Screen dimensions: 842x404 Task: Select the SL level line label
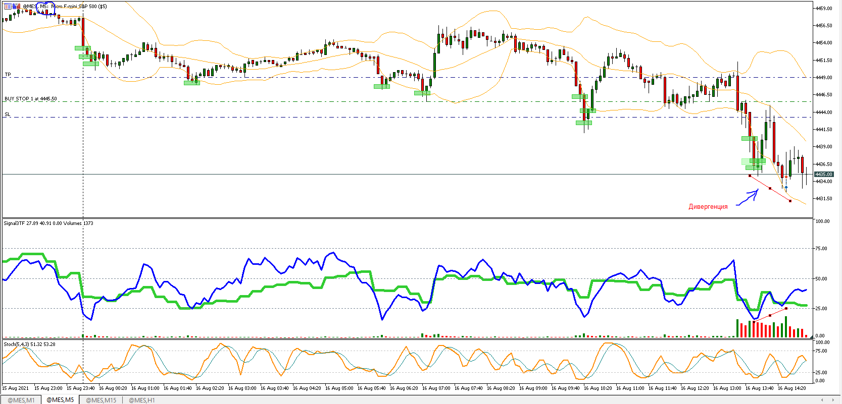[8, 114]
